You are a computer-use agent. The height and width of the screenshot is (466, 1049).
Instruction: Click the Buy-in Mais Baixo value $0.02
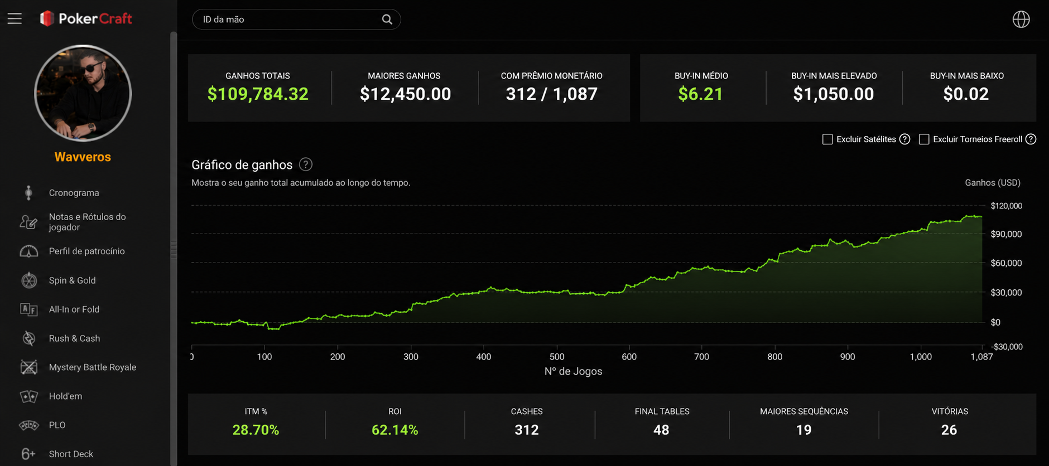point(966,94)
